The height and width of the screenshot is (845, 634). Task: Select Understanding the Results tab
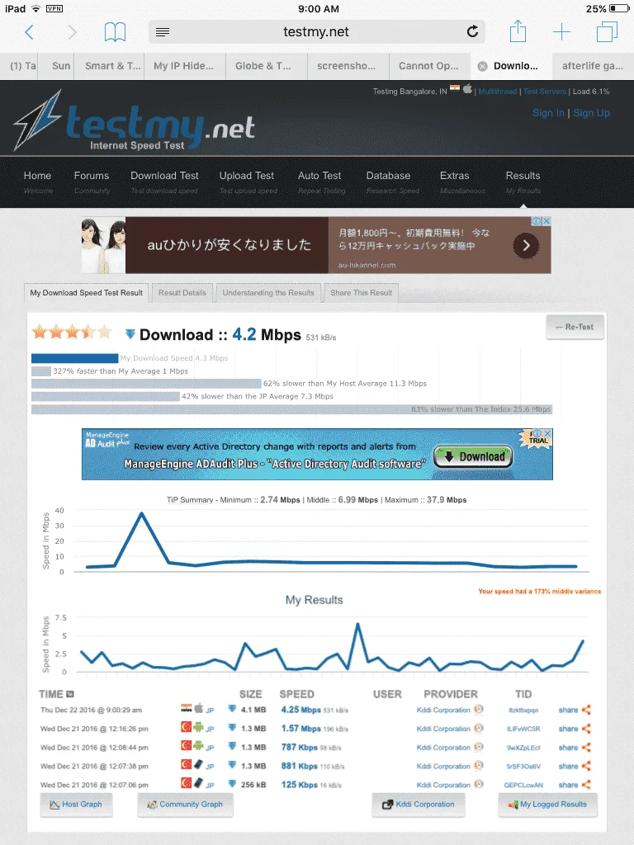pos(268,293)
